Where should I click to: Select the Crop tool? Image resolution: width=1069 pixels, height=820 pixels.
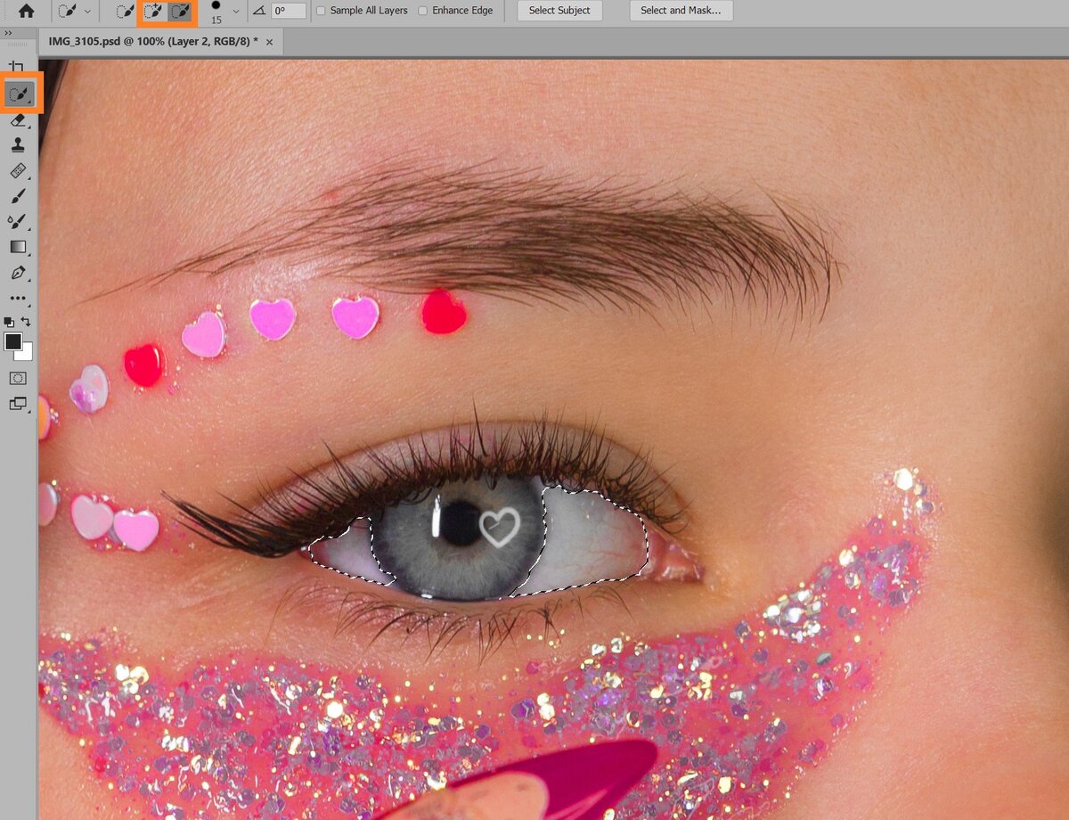(x=17, y=68)
